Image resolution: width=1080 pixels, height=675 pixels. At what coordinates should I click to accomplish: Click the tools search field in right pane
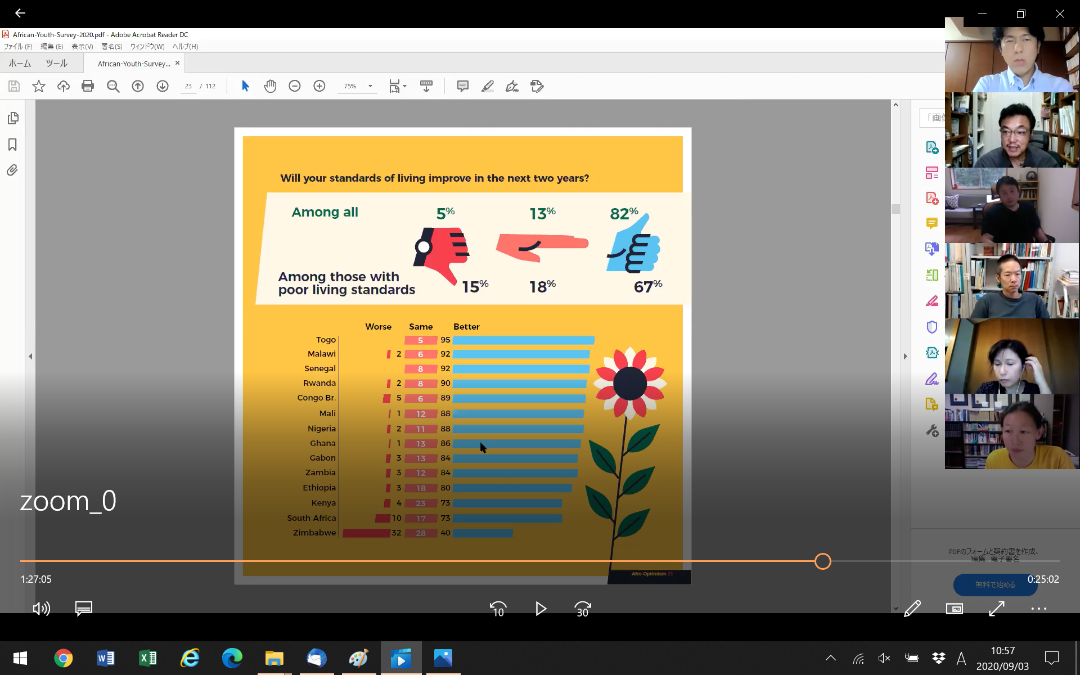pos(932,117)
